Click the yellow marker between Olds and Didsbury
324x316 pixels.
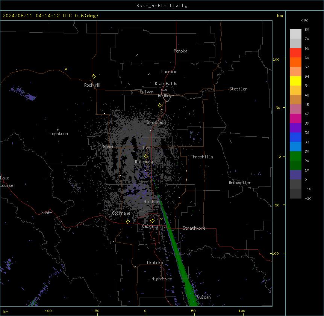pos(146,156)
